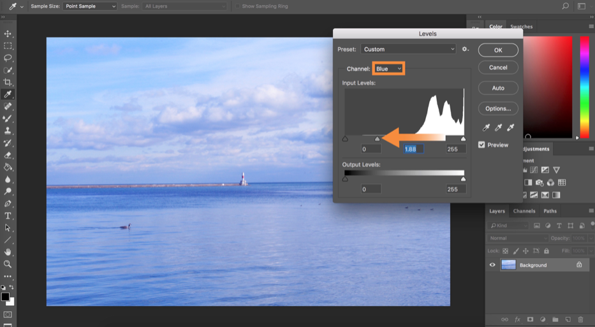Select the Eraser tool

tap(8, 155)
